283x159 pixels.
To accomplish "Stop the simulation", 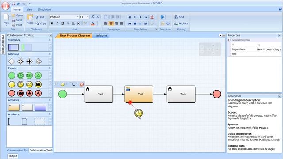I will click(135, 23).
